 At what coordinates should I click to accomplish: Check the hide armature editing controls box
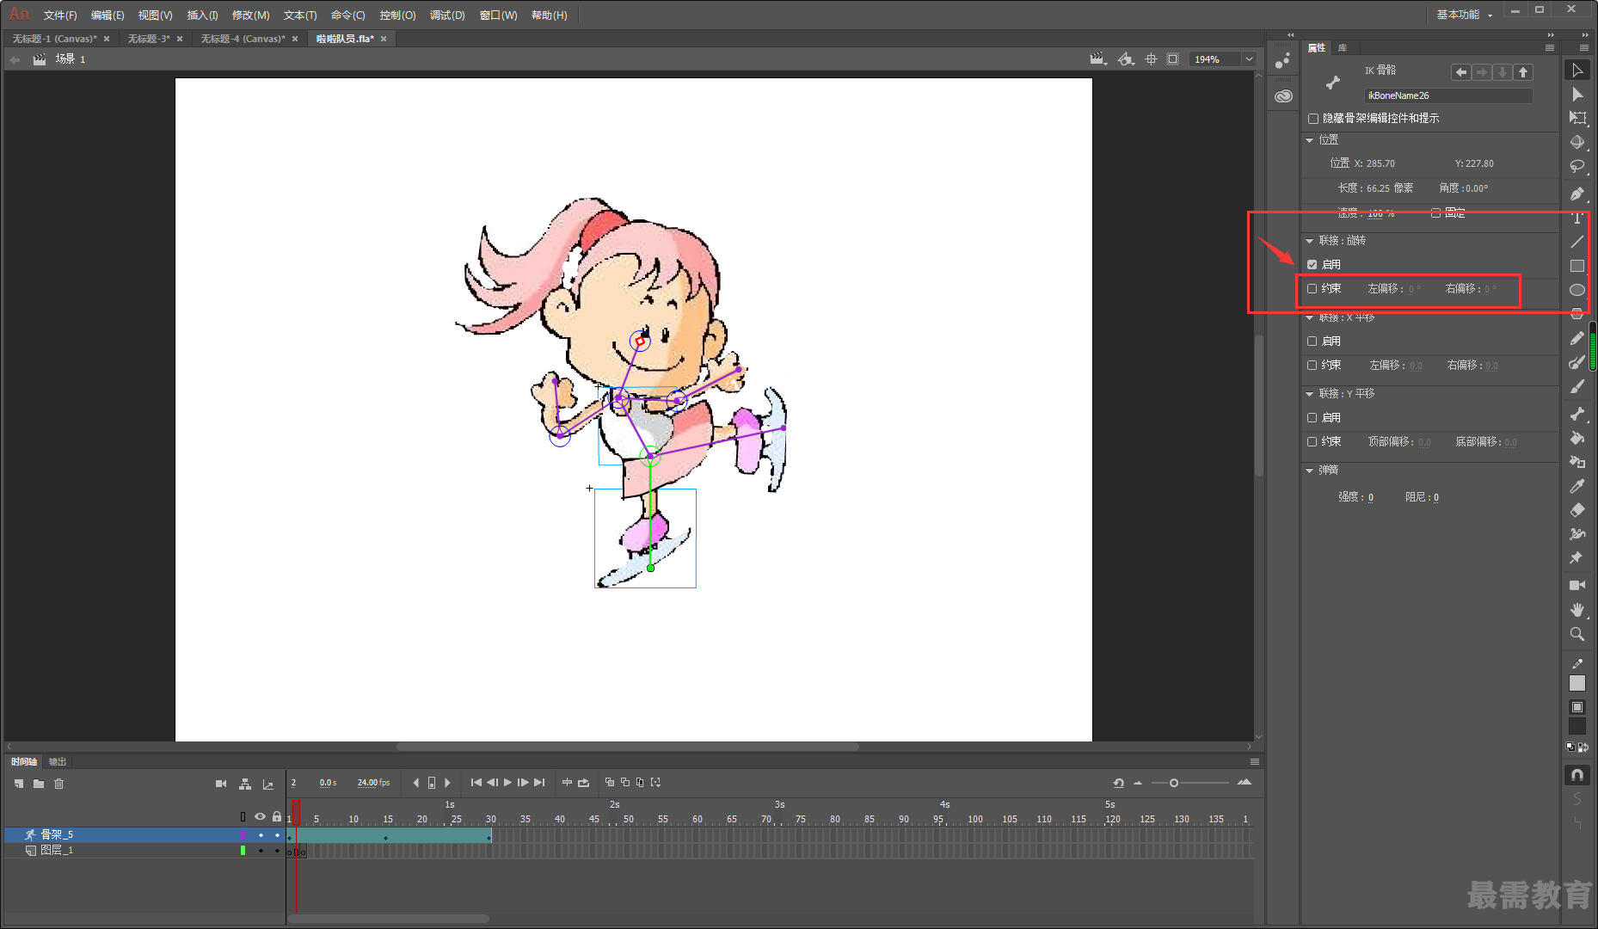(1313, 119)
